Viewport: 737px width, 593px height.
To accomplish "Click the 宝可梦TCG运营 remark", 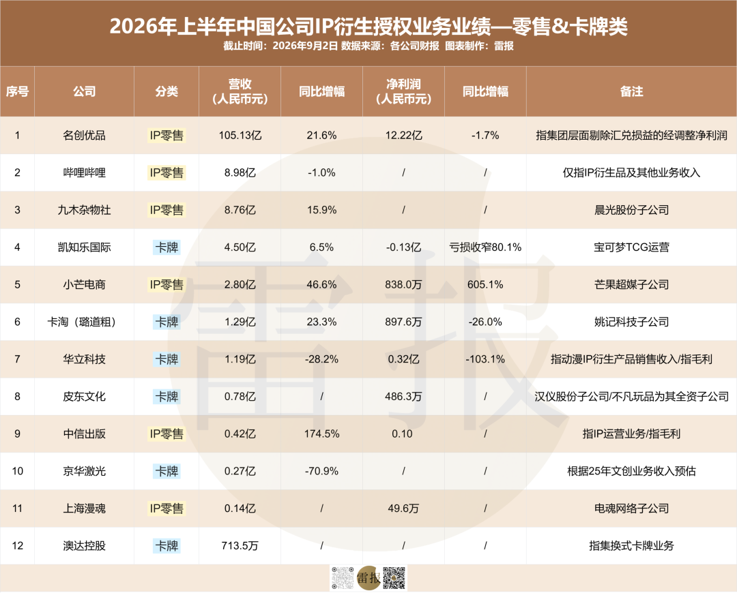I will 631,247.
